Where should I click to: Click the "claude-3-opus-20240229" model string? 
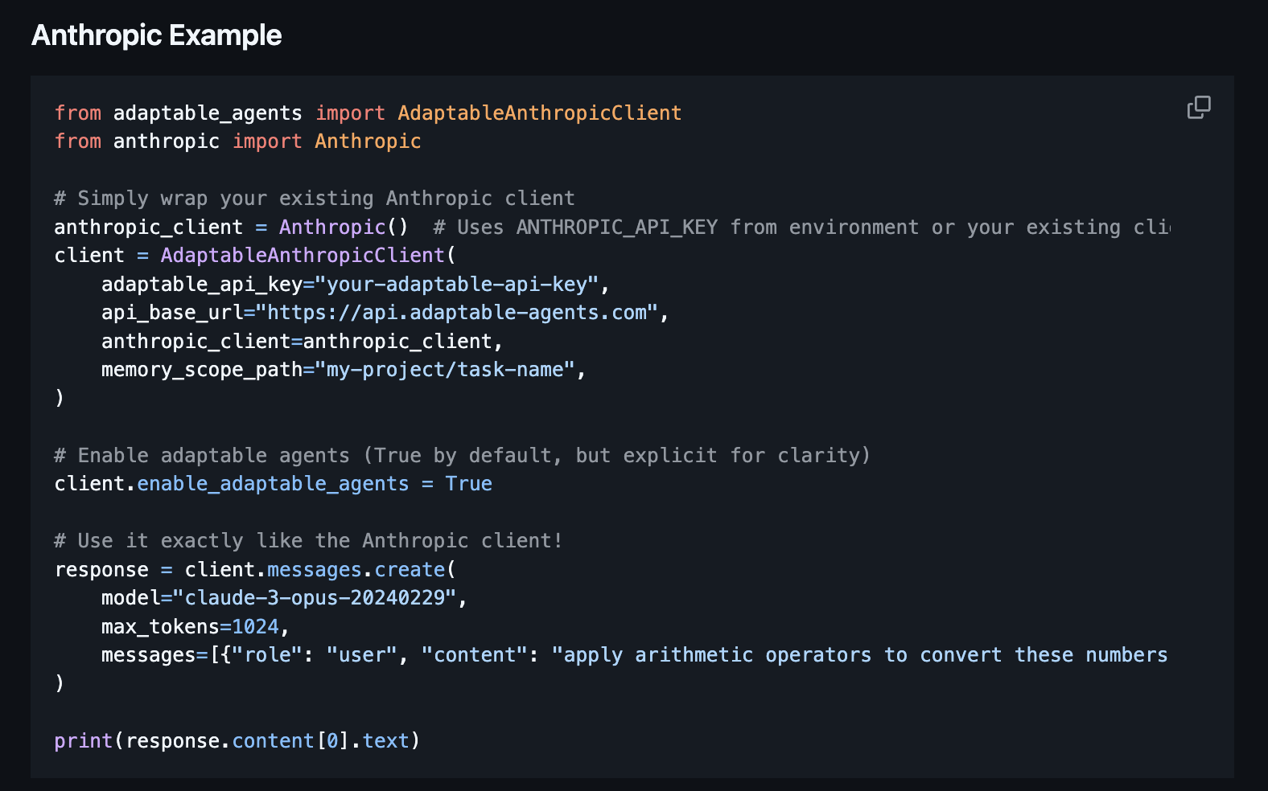[315, 597]
